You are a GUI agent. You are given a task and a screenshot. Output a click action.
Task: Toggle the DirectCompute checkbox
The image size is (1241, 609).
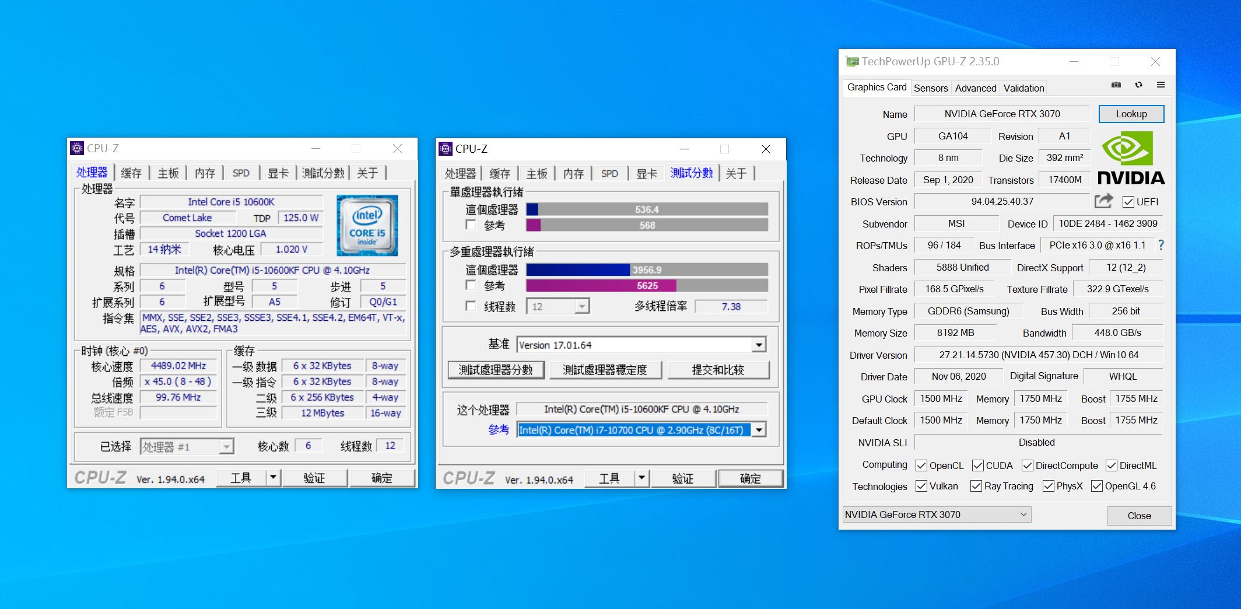1028,466
